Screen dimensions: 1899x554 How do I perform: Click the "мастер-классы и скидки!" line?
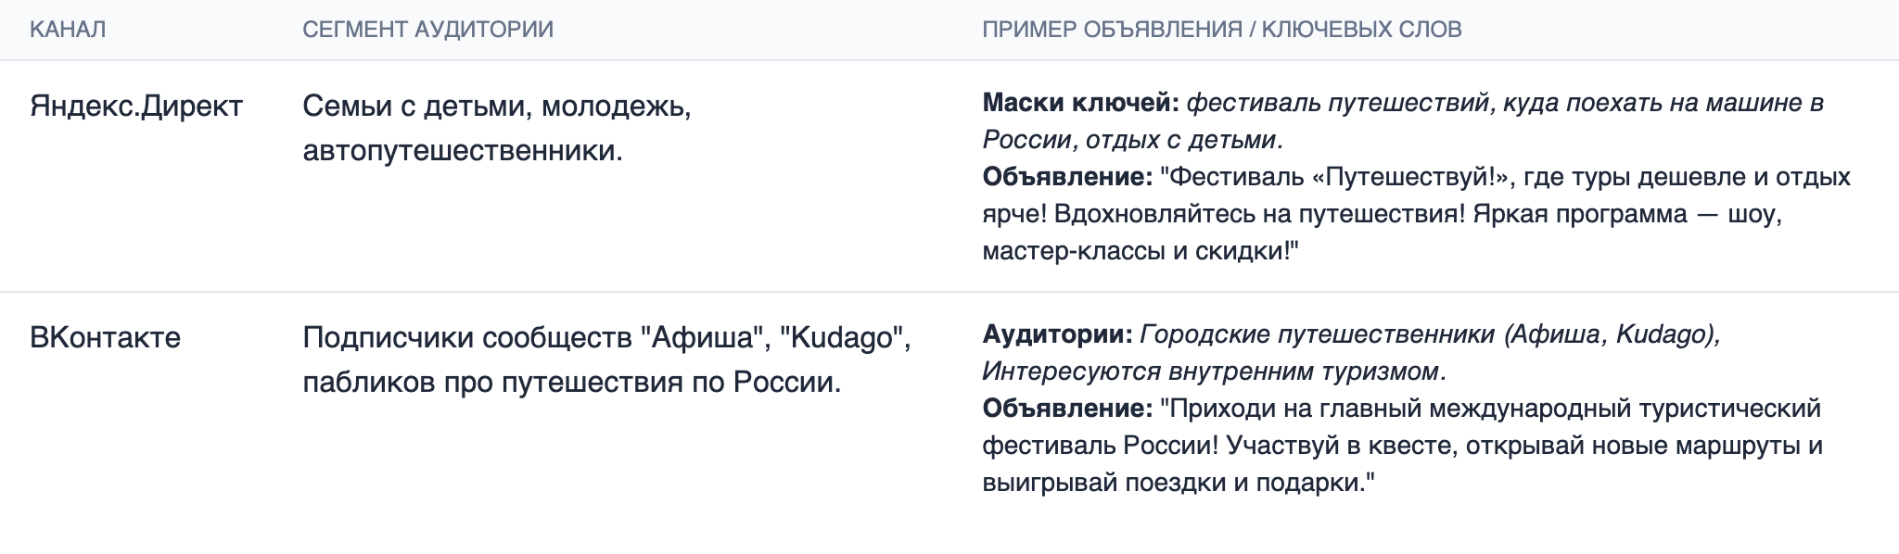[x=1141, y=251]
